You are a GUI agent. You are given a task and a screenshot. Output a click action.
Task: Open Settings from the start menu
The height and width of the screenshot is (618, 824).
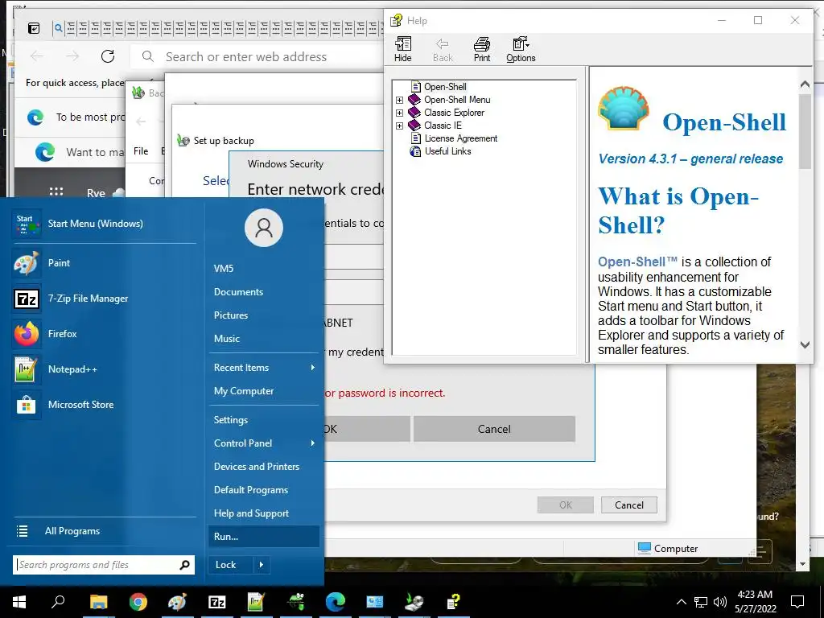coord(264,420)
